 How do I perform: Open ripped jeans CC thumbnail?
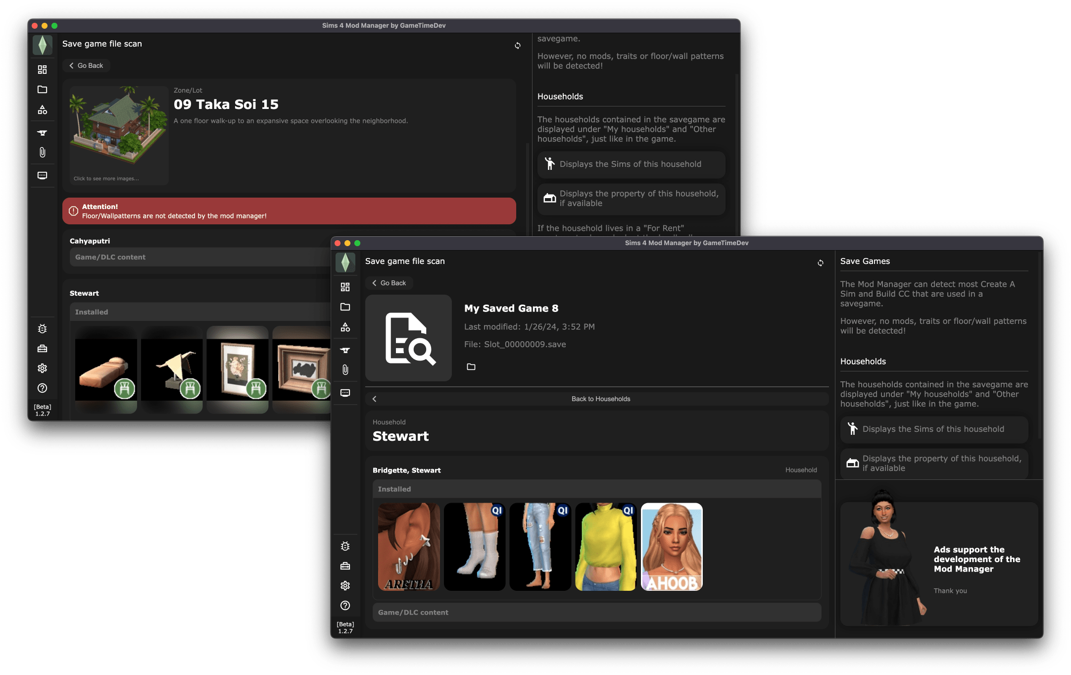(540, 547)
